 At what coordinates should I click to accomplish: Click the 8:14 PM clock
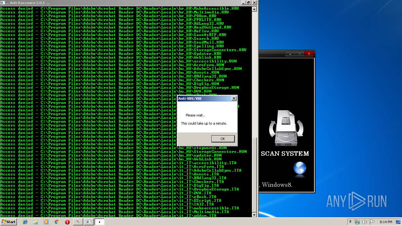386,222
